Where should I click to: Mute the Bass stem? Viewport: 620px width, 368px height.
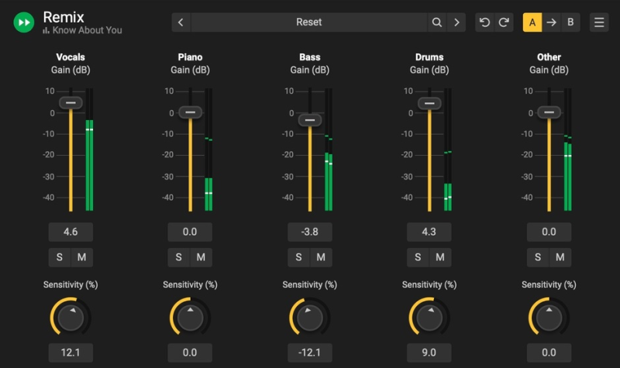pyautogui.click(x=320, y=257)
